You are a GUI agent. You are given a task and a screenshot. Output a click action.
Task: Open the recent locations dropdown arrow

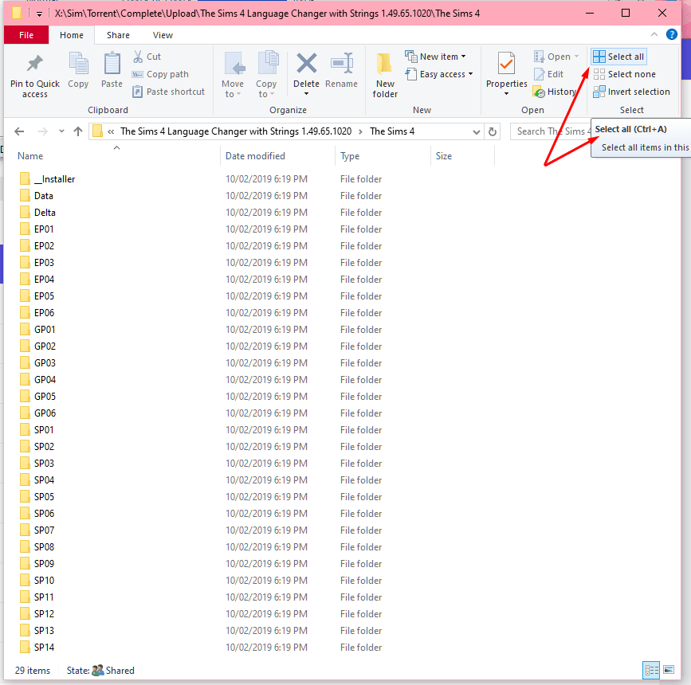(61, 131)
